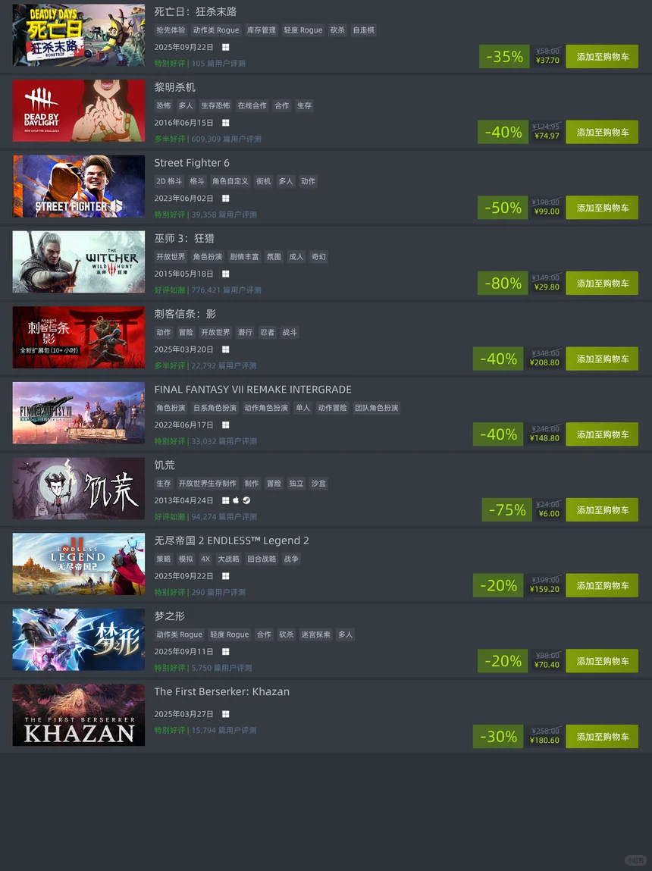Image resolution: width=652 pixels, height=871 pixels.
Task: Click the Windows icon for Don't Starve (饥荒)
Action: pos(225,500)
